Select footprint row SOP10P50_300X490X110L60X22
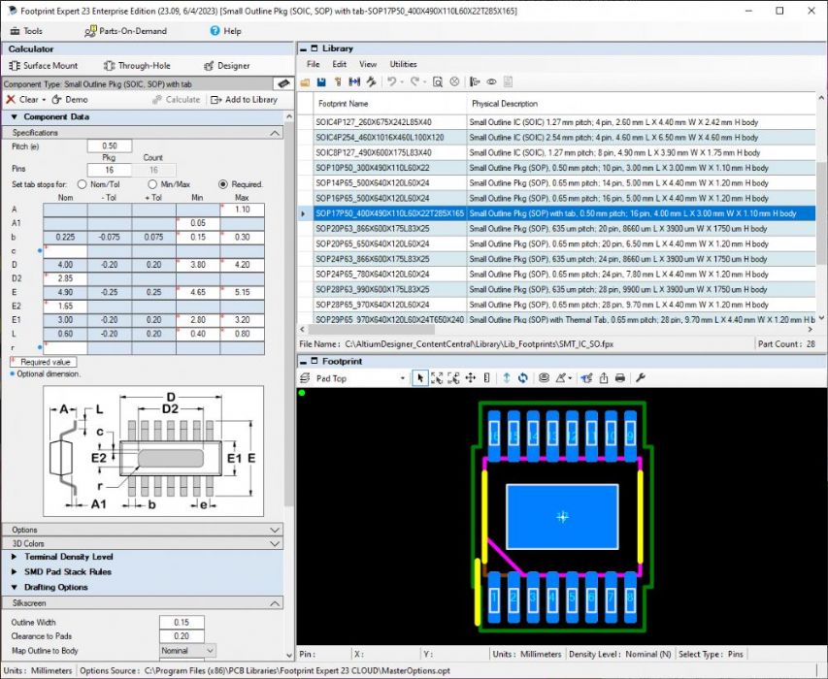This screenshot has width=828, height=679. [x=556, y=168]
